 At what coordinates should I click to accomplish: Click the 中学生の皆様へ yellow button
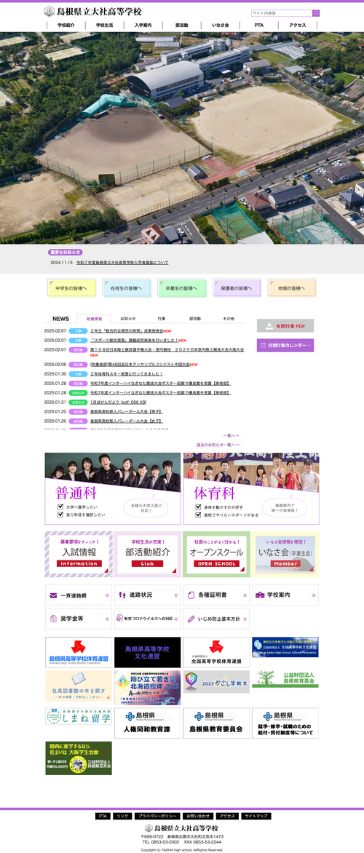[x=71, y=287]
